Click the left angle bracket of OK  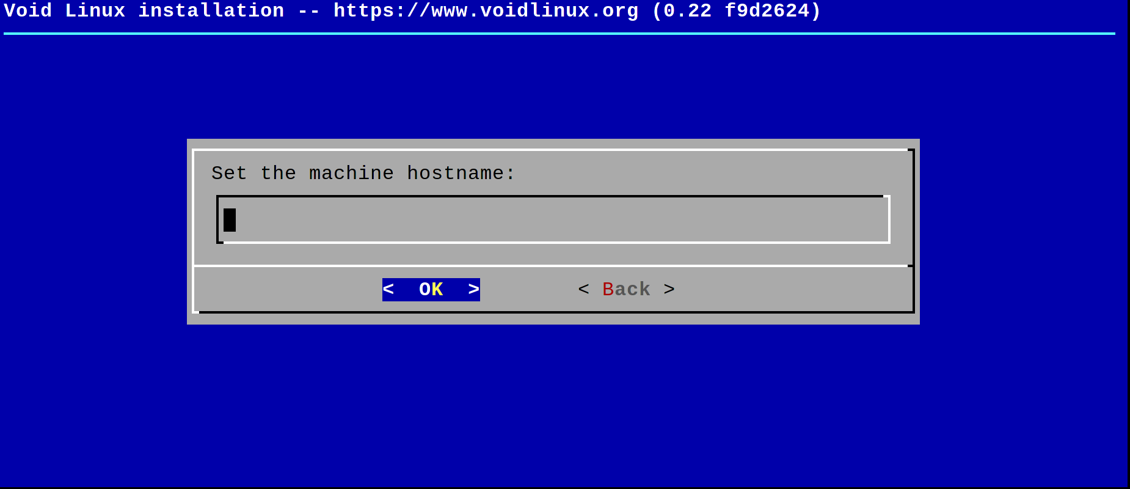point(388,289)
